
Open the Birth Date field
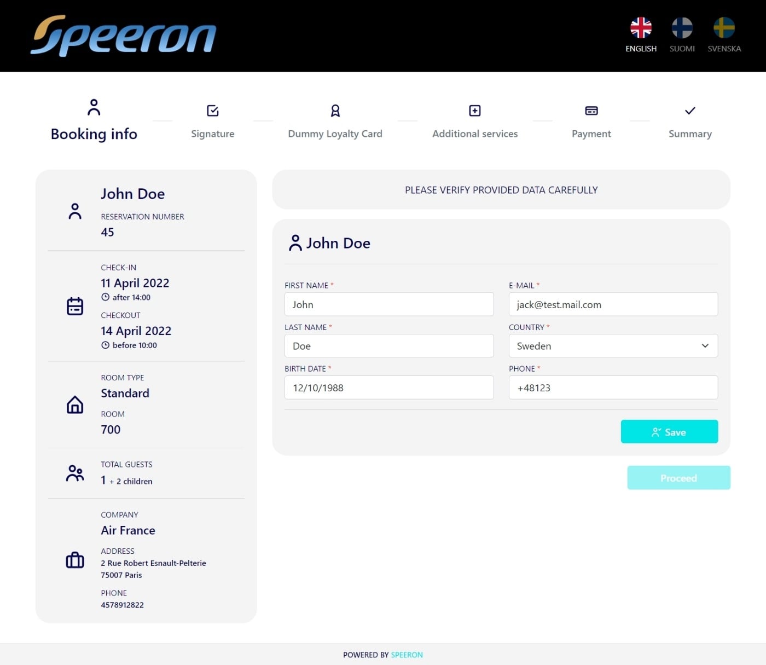[x=388, y=388]
